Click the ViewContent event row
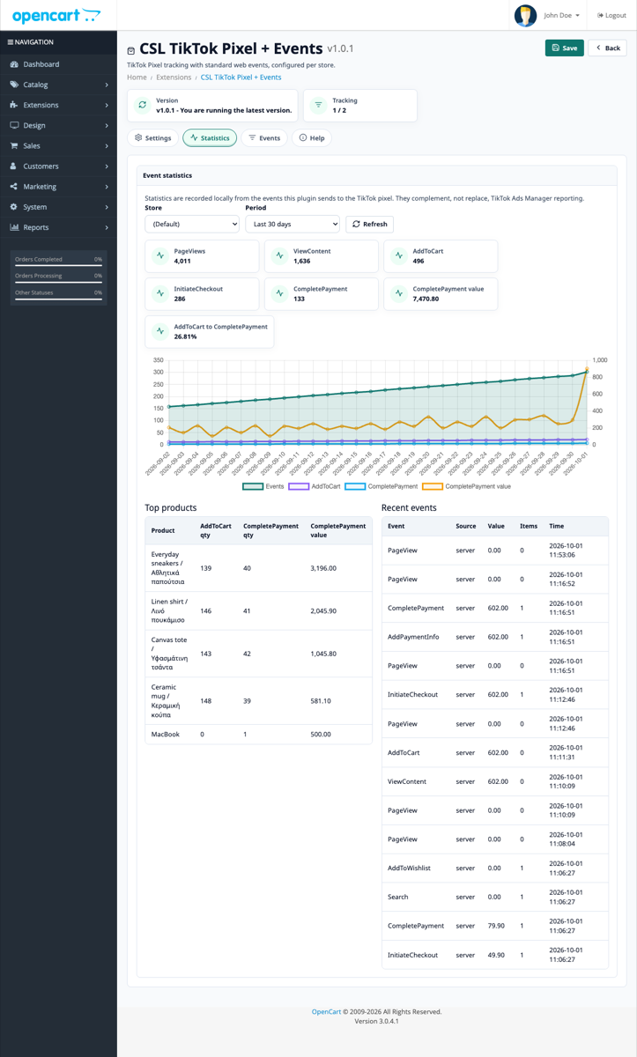This screenshot has width=637, height=1057. [x=494, y=781]
